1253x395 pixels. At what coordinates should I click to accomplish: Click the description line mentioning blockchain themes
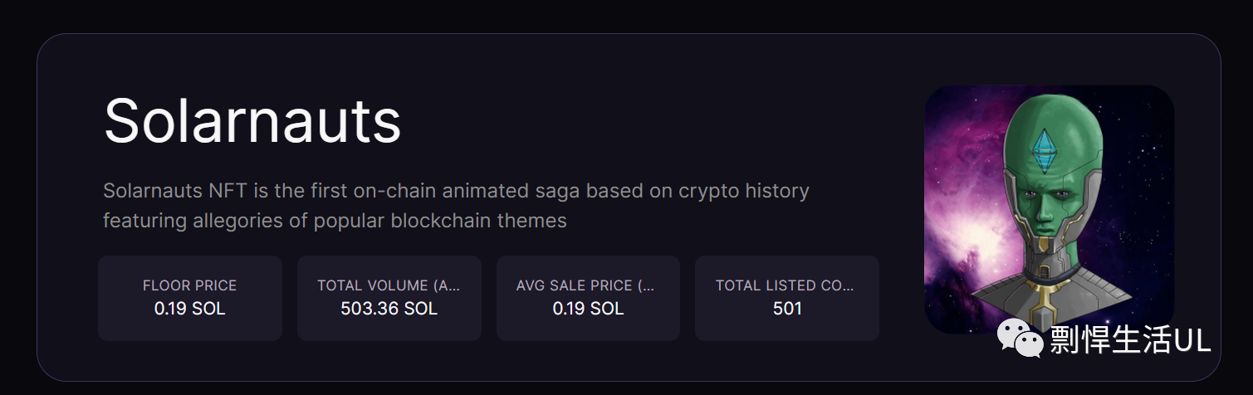pyautogui.click(x=335, y=222)
